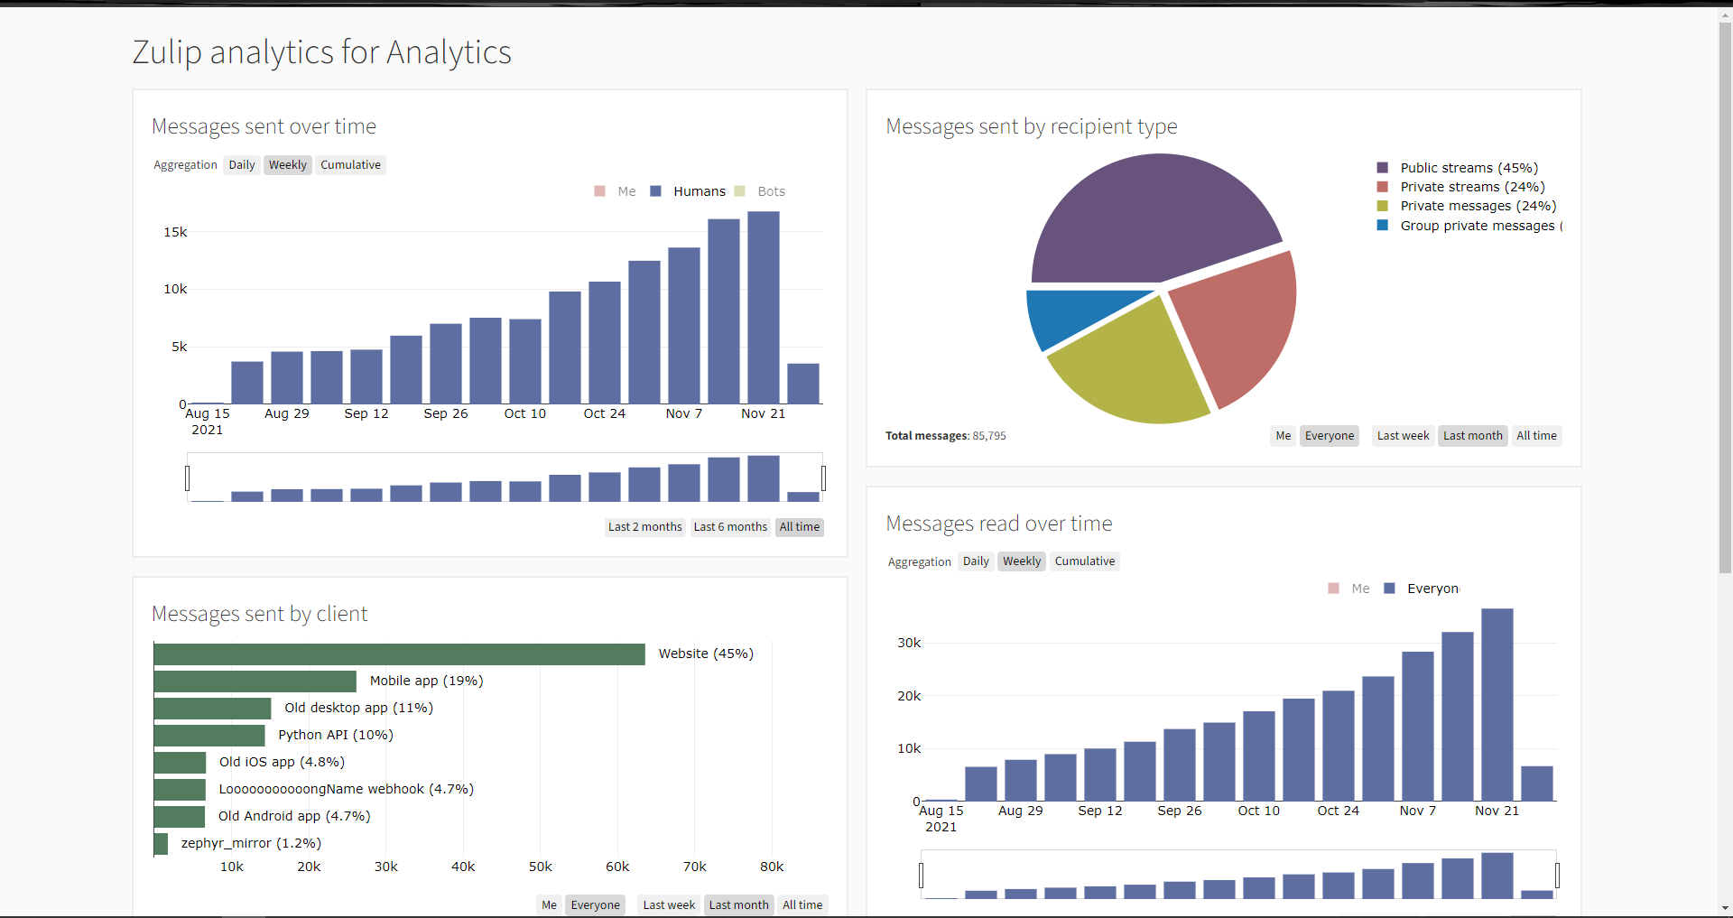This screenshot has height=918, width=1733.
Task: Select Everyone filter for messages by client
Action: [596, 905]
